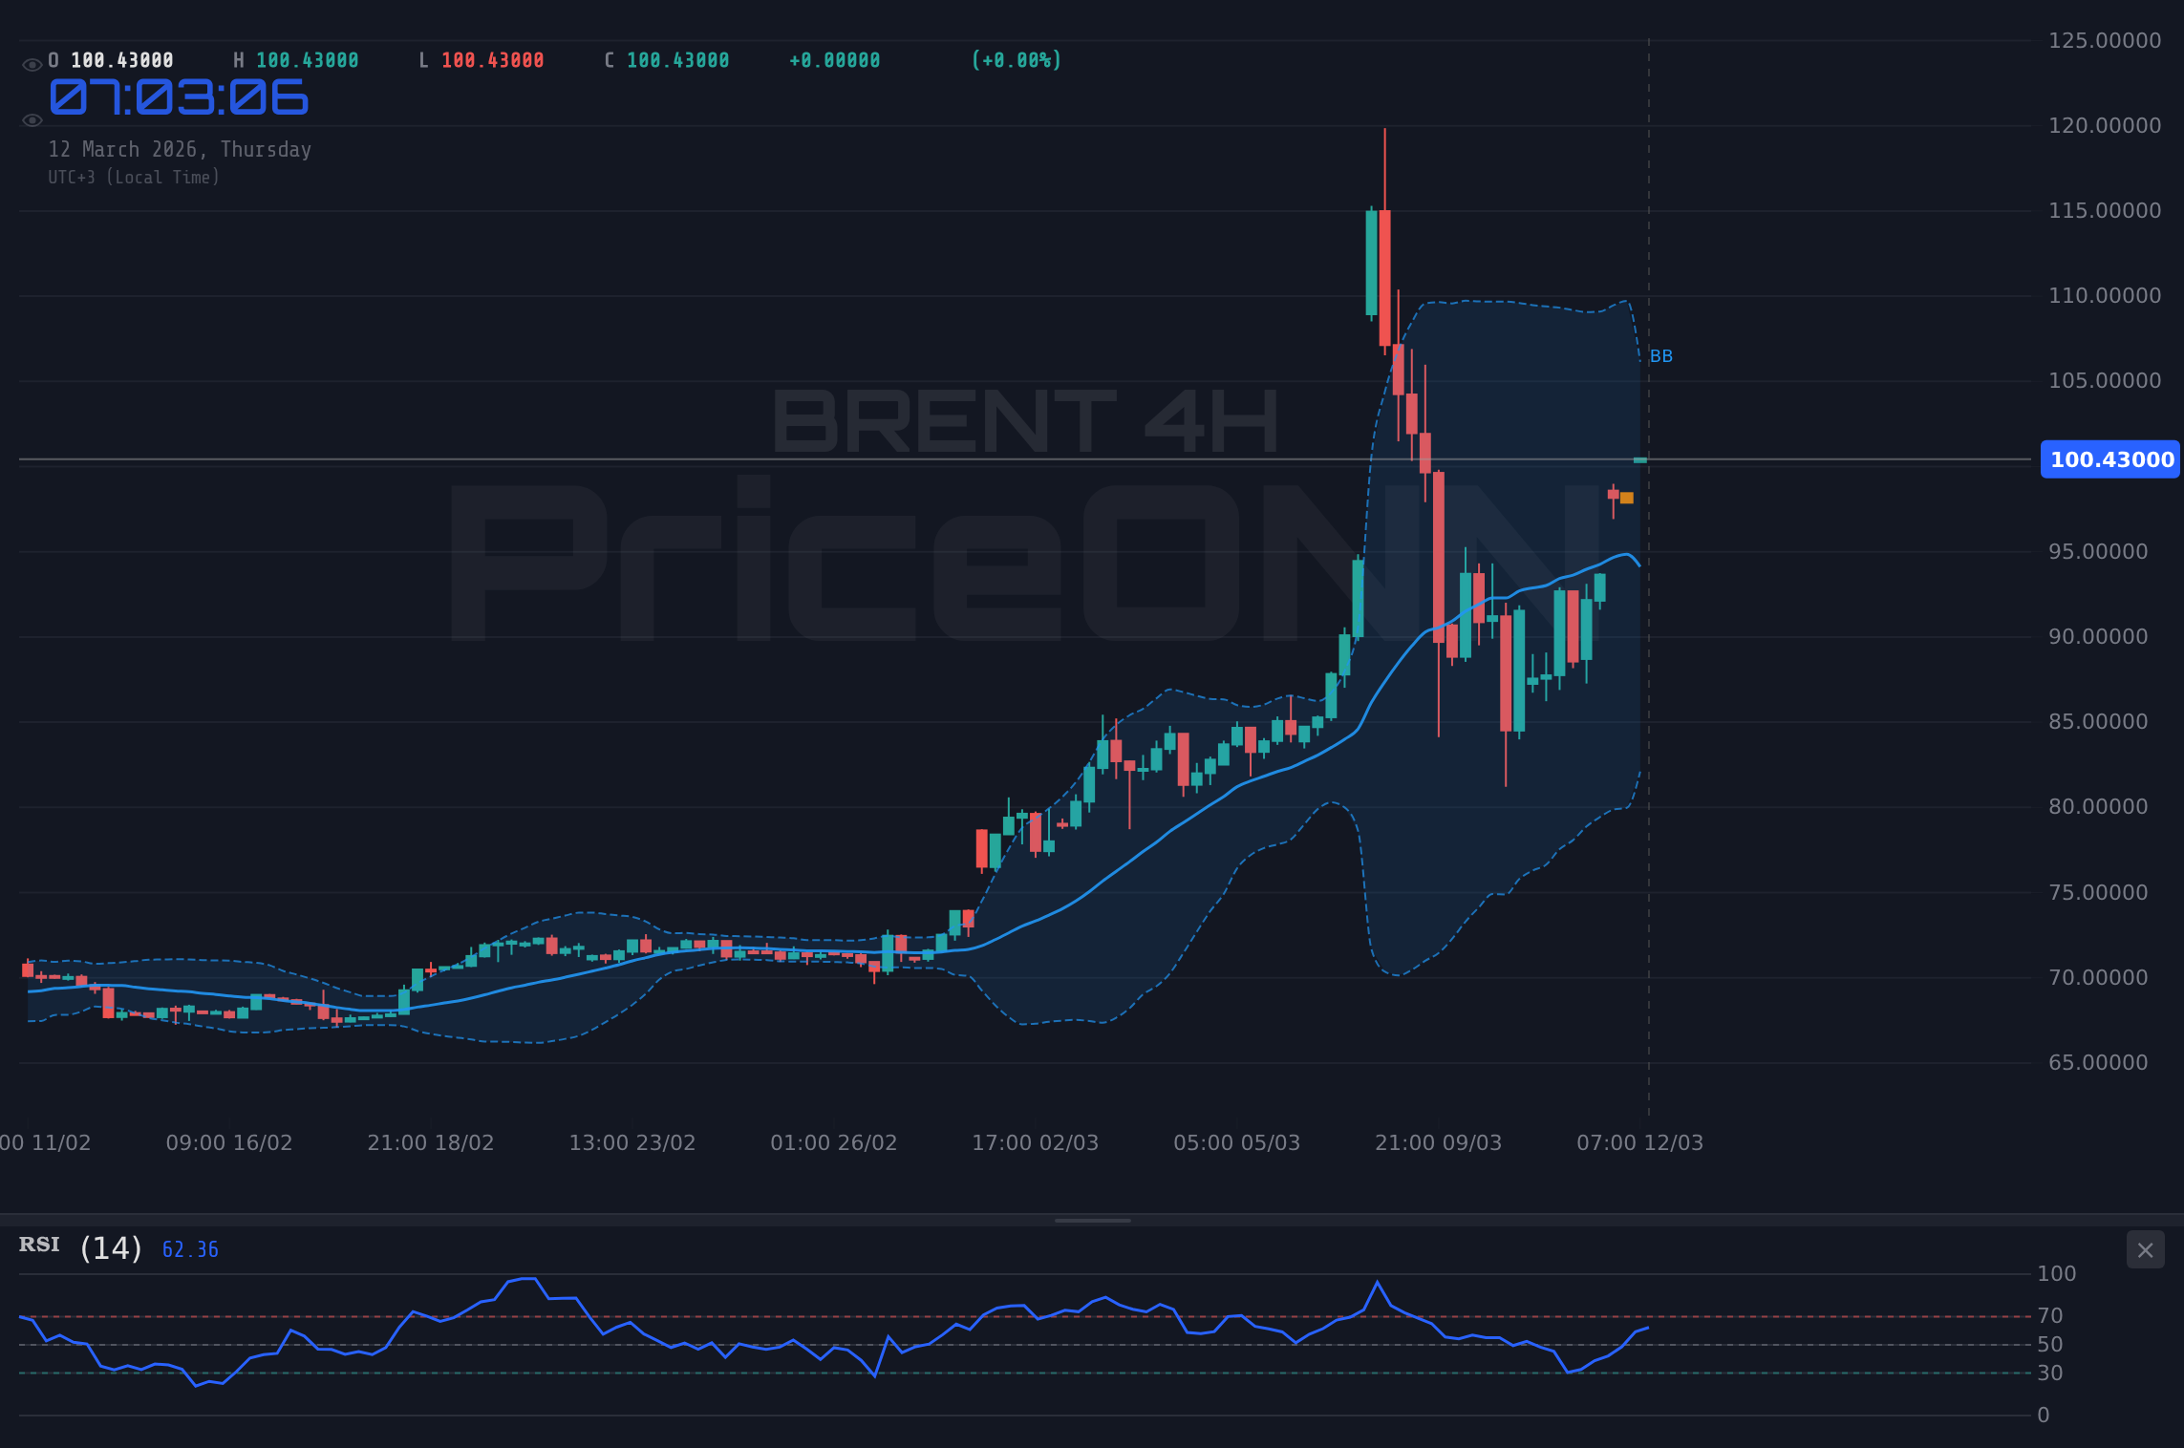Click the RSI indicator title
The image size is (2184, 1448).
click(x=39, y=1245)
